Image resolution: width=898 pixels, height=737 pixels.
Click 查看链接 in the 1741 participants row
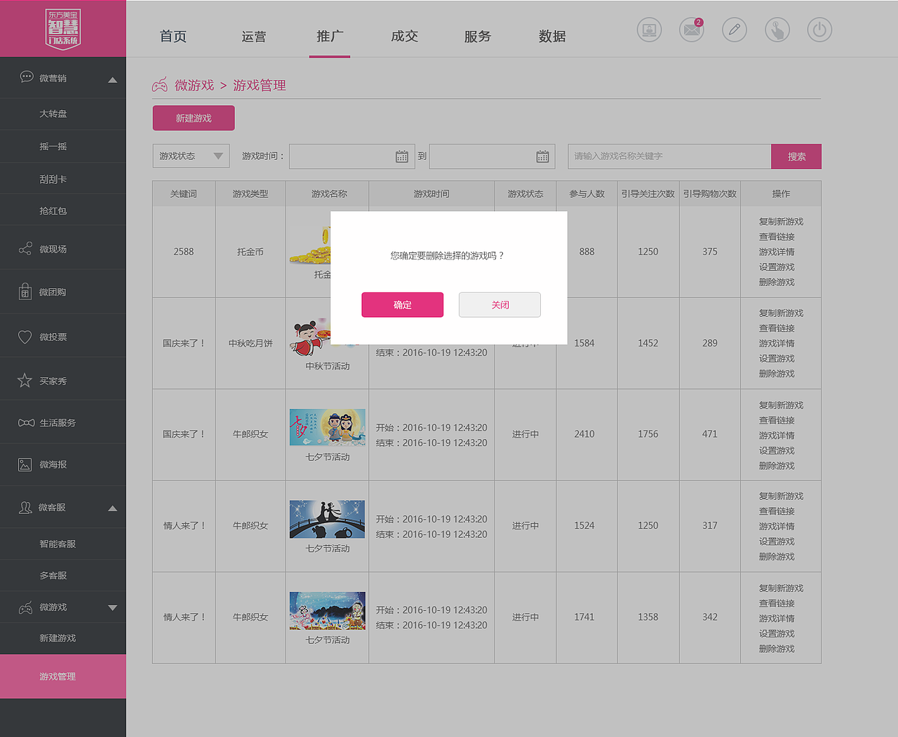777,603
